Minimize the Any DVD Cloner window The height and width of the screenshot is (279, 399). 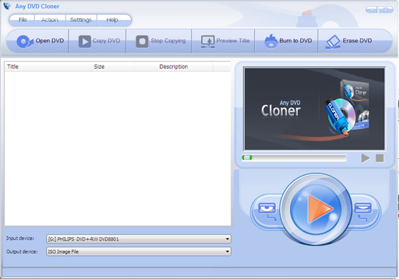click(372, 10)
